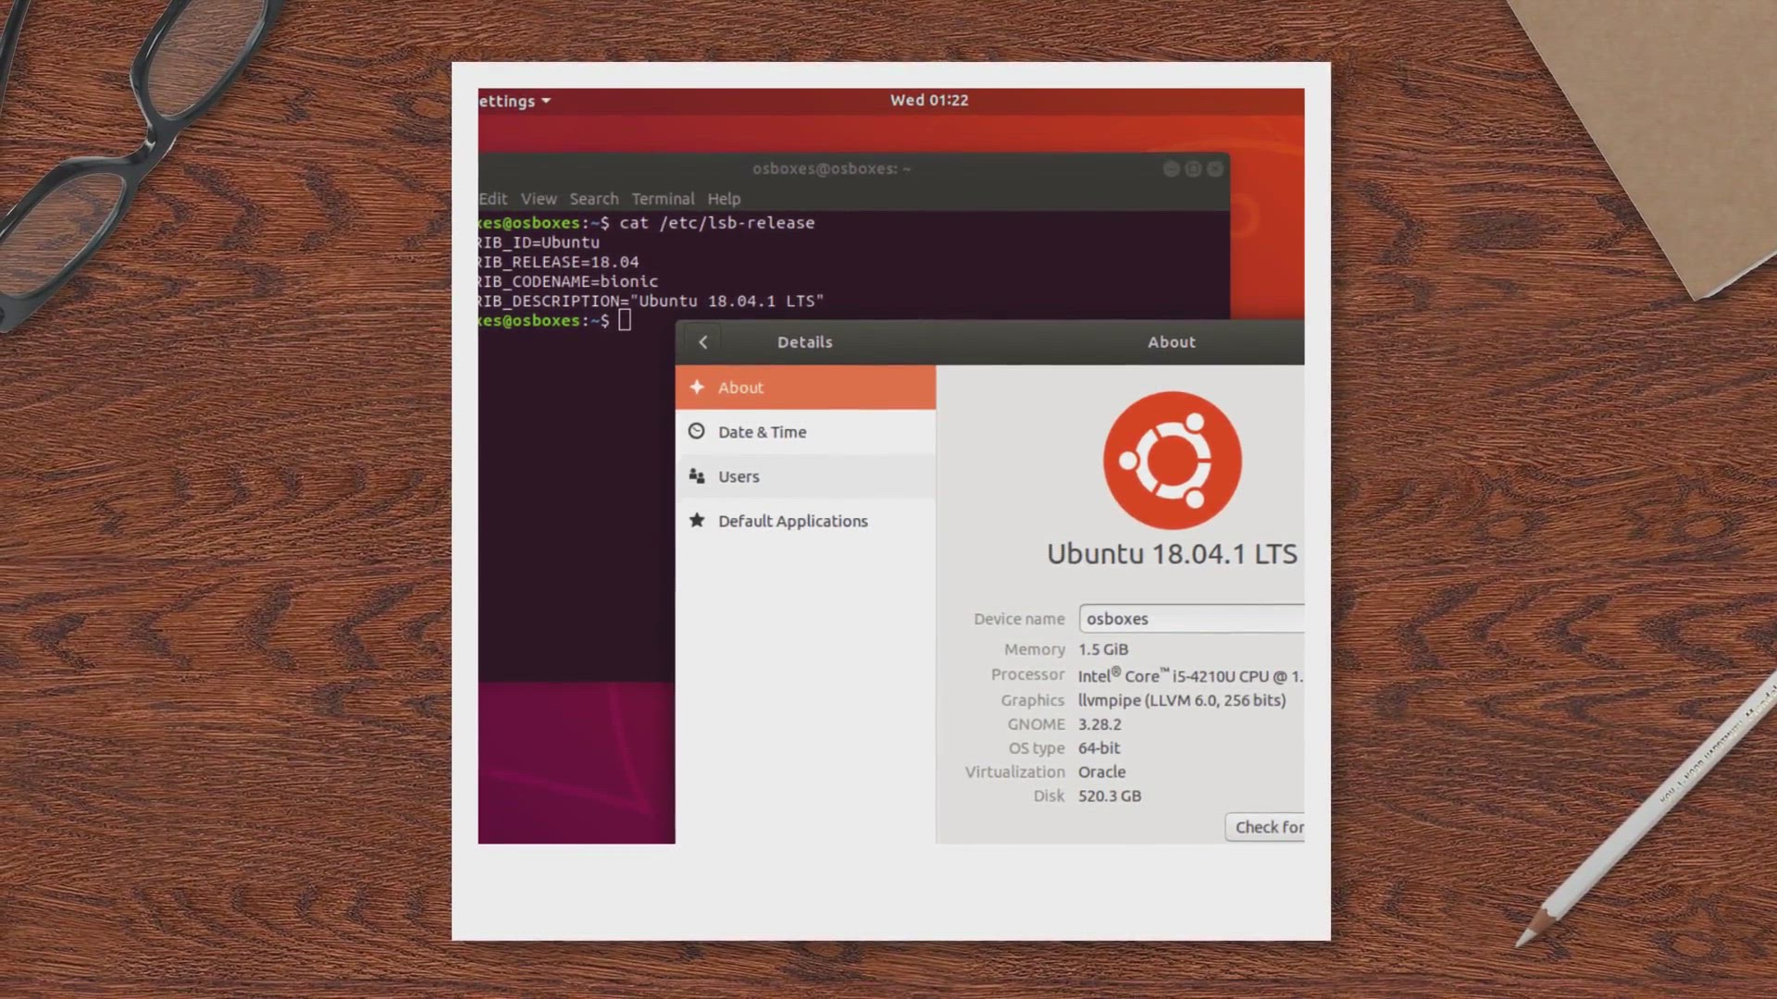Click the Date & Time clock icon

click(697, 431)
